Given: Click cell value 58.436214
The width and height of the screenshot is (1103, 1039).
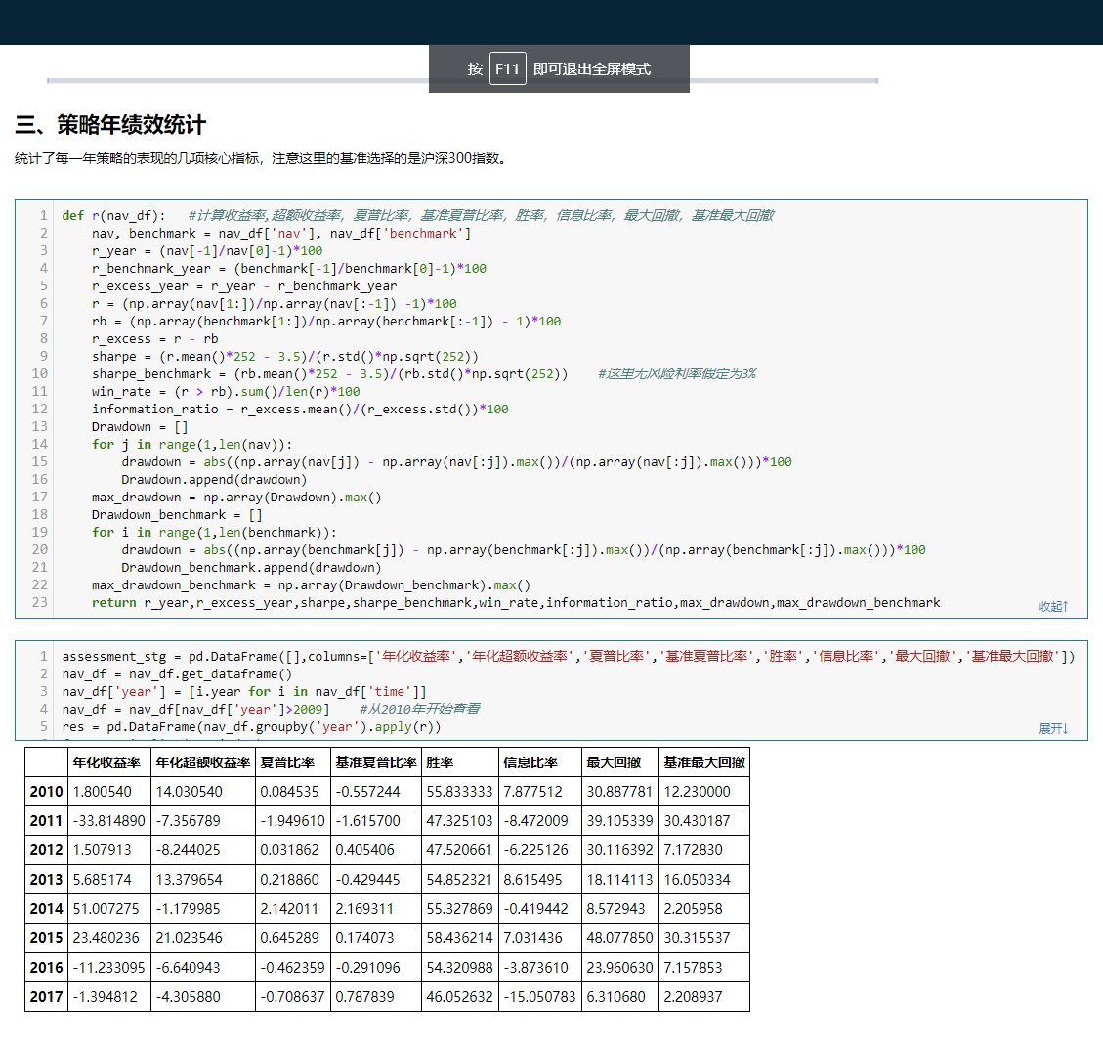Looking at the screenshot, I should click(460, 937).
